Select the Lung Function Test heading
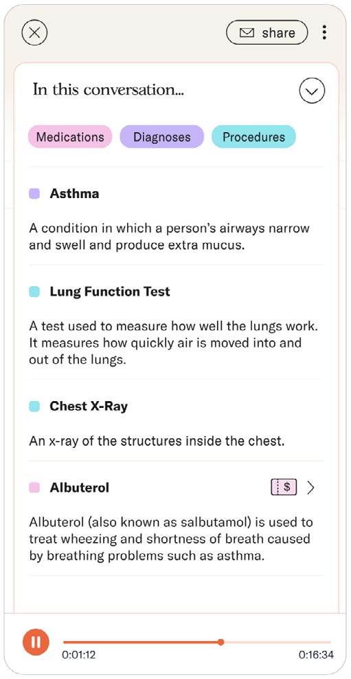The image size is (351, 679). [110, 292]
